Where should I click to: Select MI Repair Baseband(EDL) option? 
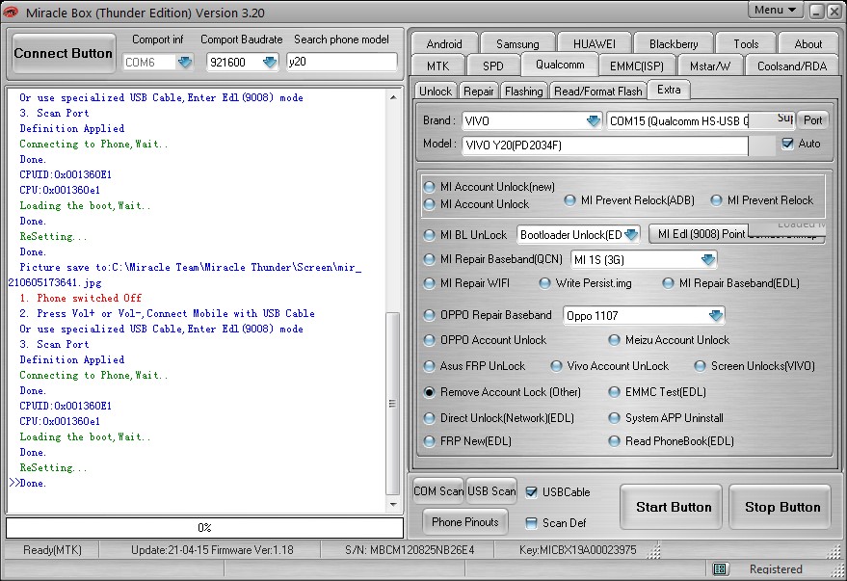point(668,283)
